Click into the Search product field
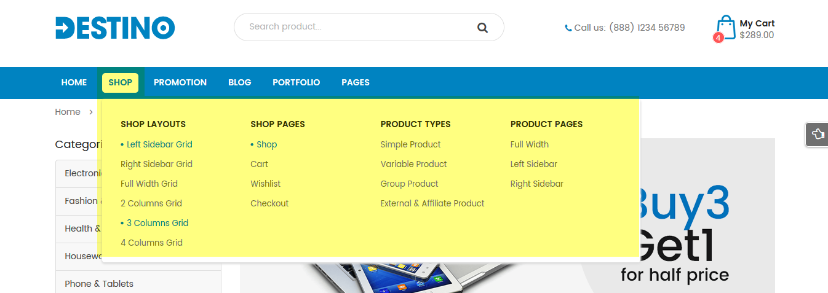The image size is (828, 293). (360, 27)
